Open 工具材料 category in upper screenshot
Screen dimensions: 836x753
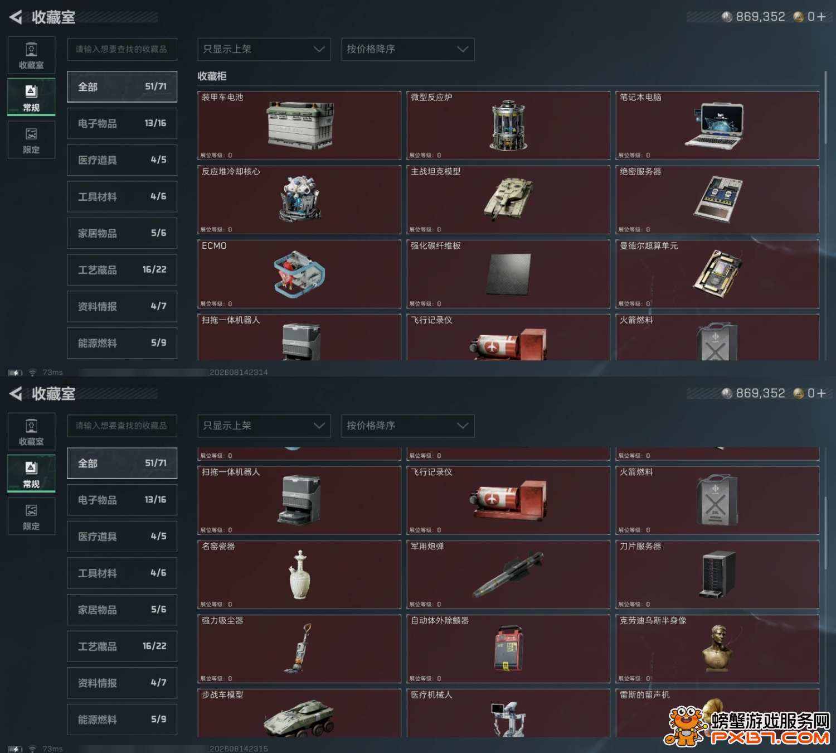click(x=122, y=196)
